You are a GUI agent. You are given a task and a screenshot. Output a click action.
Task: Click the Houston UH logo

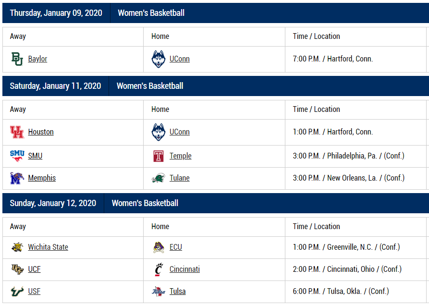click(x=17, y=132)
